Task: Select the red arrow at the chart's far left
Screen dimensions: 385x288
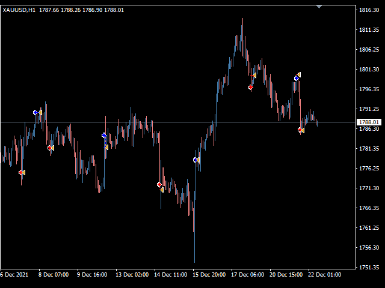Action: [21, 172]
